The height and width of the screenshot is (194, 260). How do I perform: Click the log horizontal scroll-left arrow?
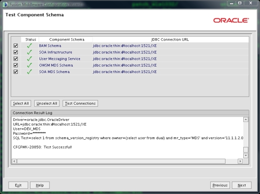(x=14, y=161)
